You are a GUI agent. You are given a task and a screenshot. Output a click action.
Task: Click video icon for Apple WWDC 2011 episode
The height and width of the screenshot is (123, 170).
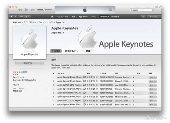coord(84,101)
